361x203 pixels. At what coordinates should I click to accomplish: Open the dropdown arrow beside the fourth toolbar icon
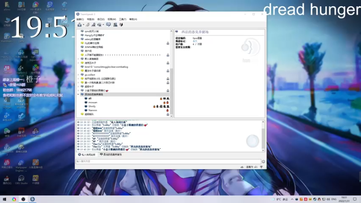click(103, 25)
